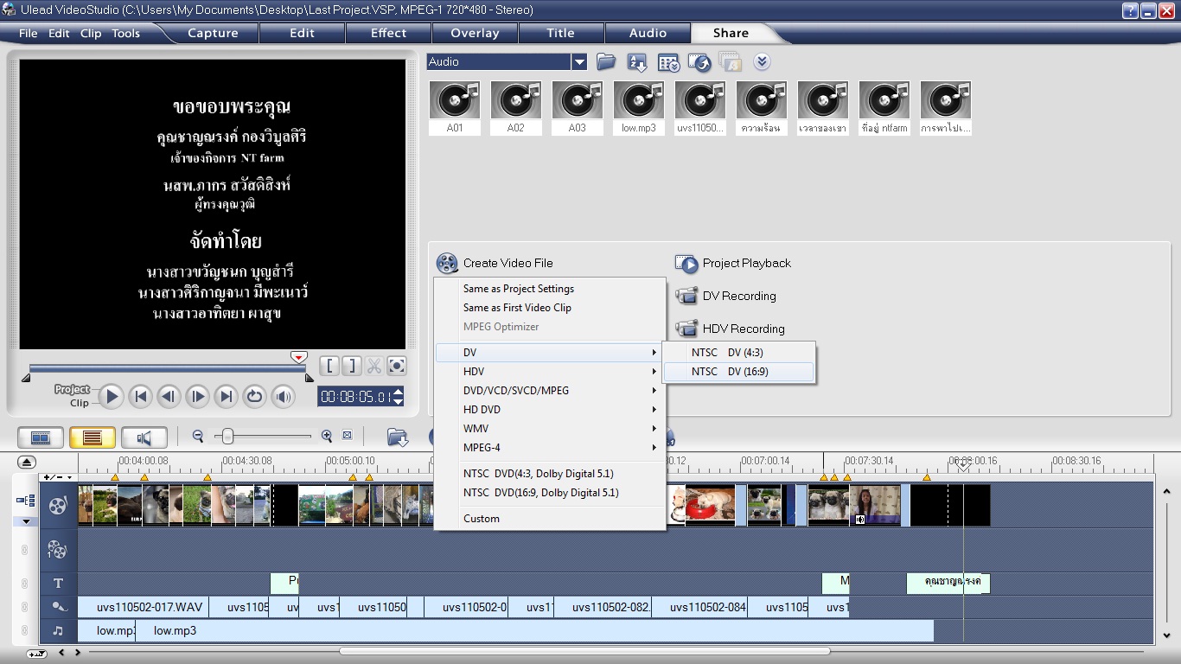Play the project in preview
This screenshot has height=664, width=1181.
[x=111, y=397]
